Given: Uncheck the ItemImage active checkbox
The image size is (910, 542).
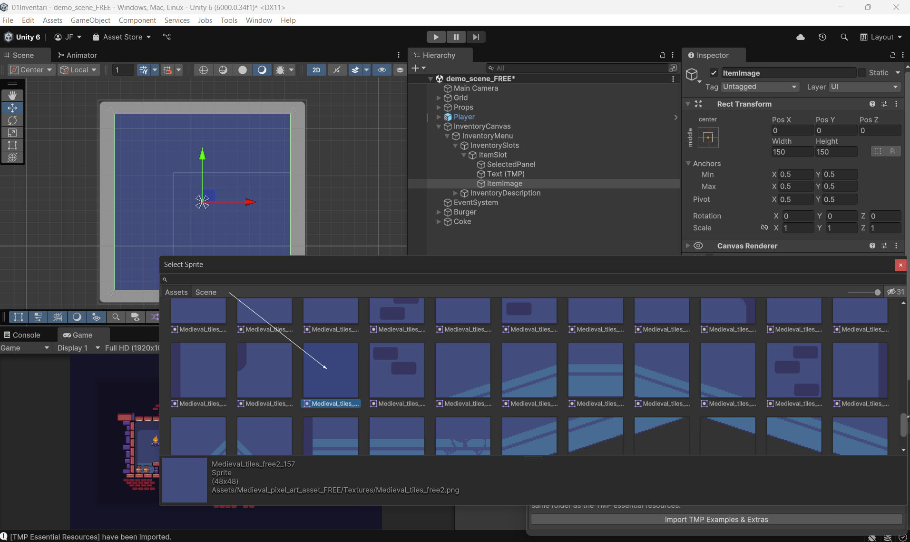Looking at the screenshot, I should point(714,73).
